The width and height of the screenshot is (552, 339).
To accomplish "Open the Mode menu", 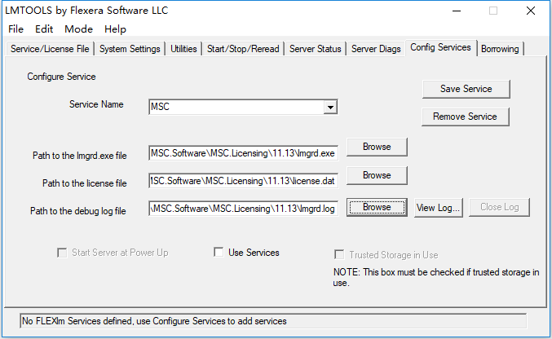I will tap(78, 29).
